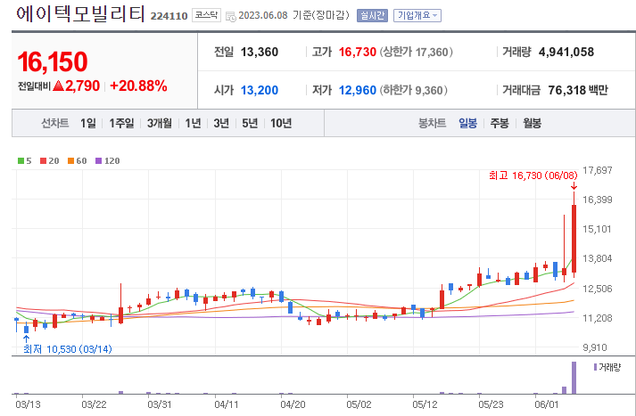Click the red up-triangle price change icon
This screenshot has width=636, height=416.
click(x=58, y=86)
